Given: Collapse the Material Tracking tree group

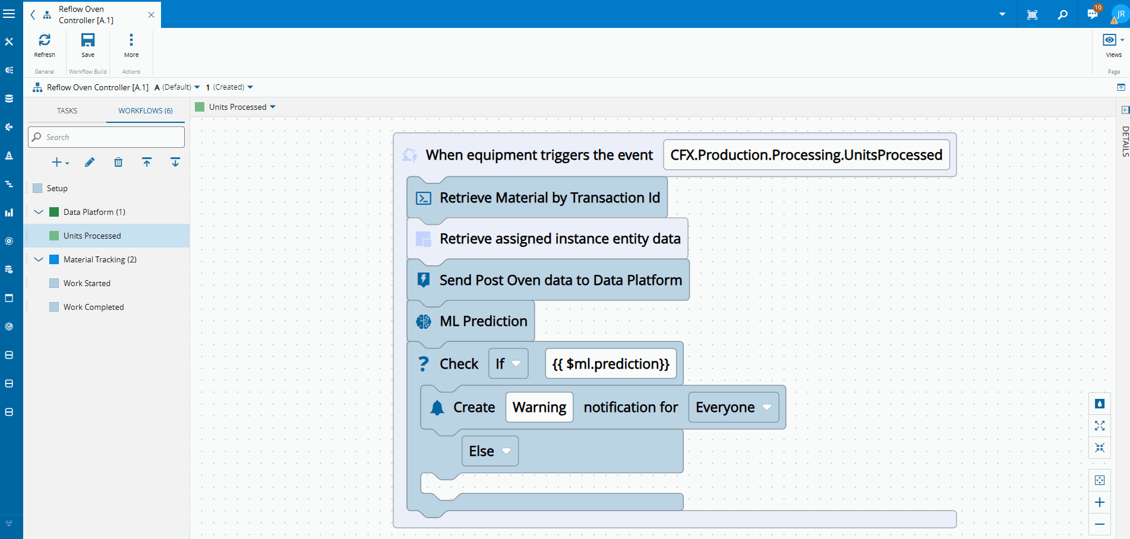Looking at the screenshot, I should tap(39, 259).
